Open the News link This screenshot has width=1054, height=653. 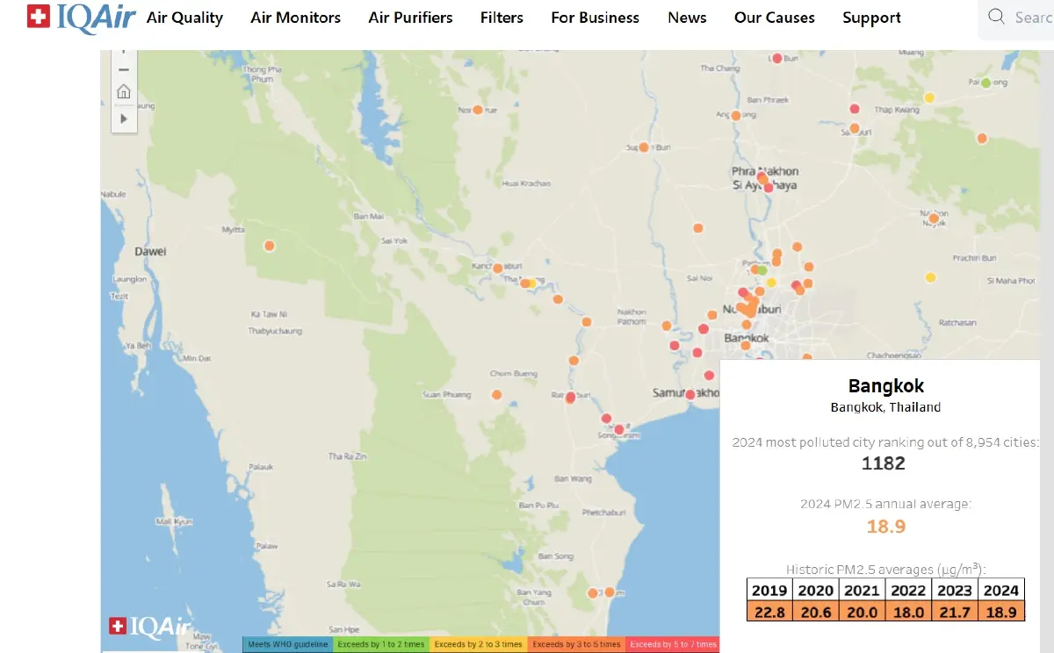687,18
